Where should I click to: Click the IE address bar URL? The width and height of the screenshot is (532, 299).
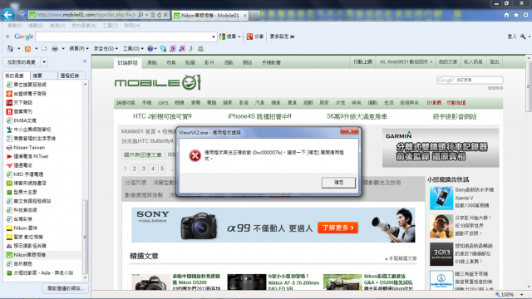[86, 15]
